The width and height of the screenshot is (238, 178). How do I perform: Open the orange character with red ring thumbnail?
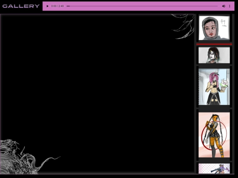(214, 135)
